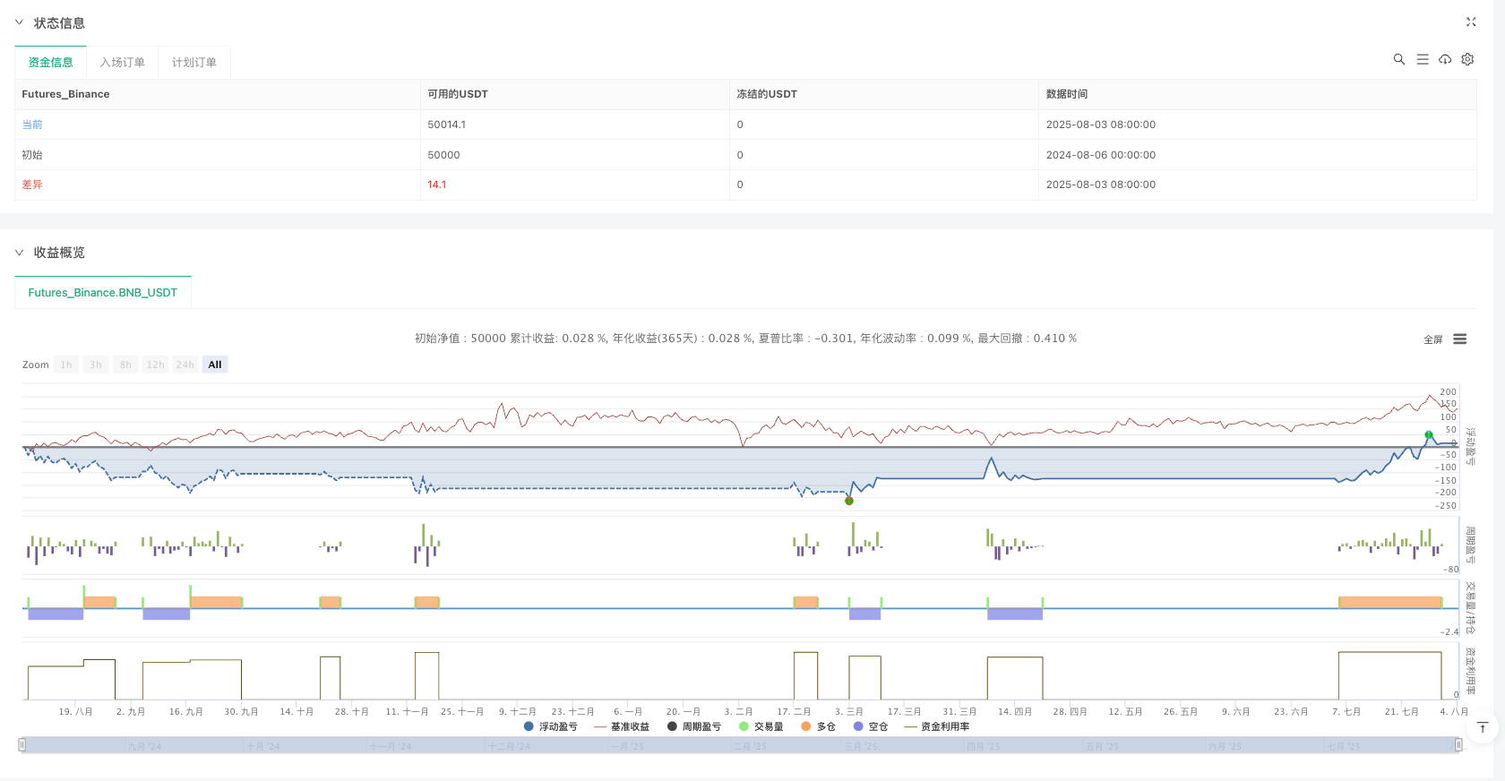Open the status panel settings gear
Viewport: 1505px width, 781px height.
point(1467,59)
